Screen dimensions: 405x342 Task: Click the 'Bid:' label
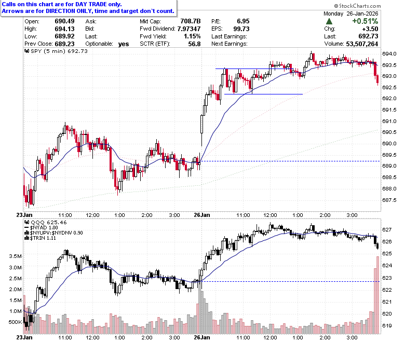click(90, 29)
